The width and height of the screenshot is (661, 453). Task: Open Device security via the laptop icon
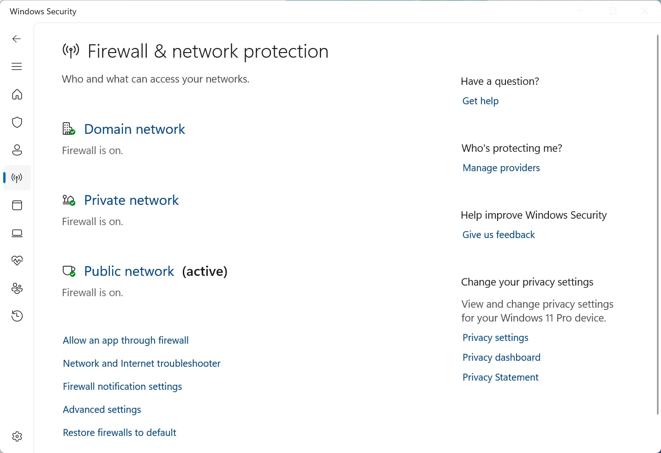tap(17, 233)
